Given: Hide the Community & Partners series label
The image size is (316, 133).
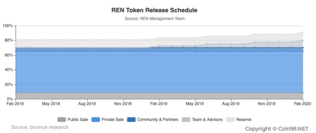Looking at the screenshot, I should pos(158,120).
